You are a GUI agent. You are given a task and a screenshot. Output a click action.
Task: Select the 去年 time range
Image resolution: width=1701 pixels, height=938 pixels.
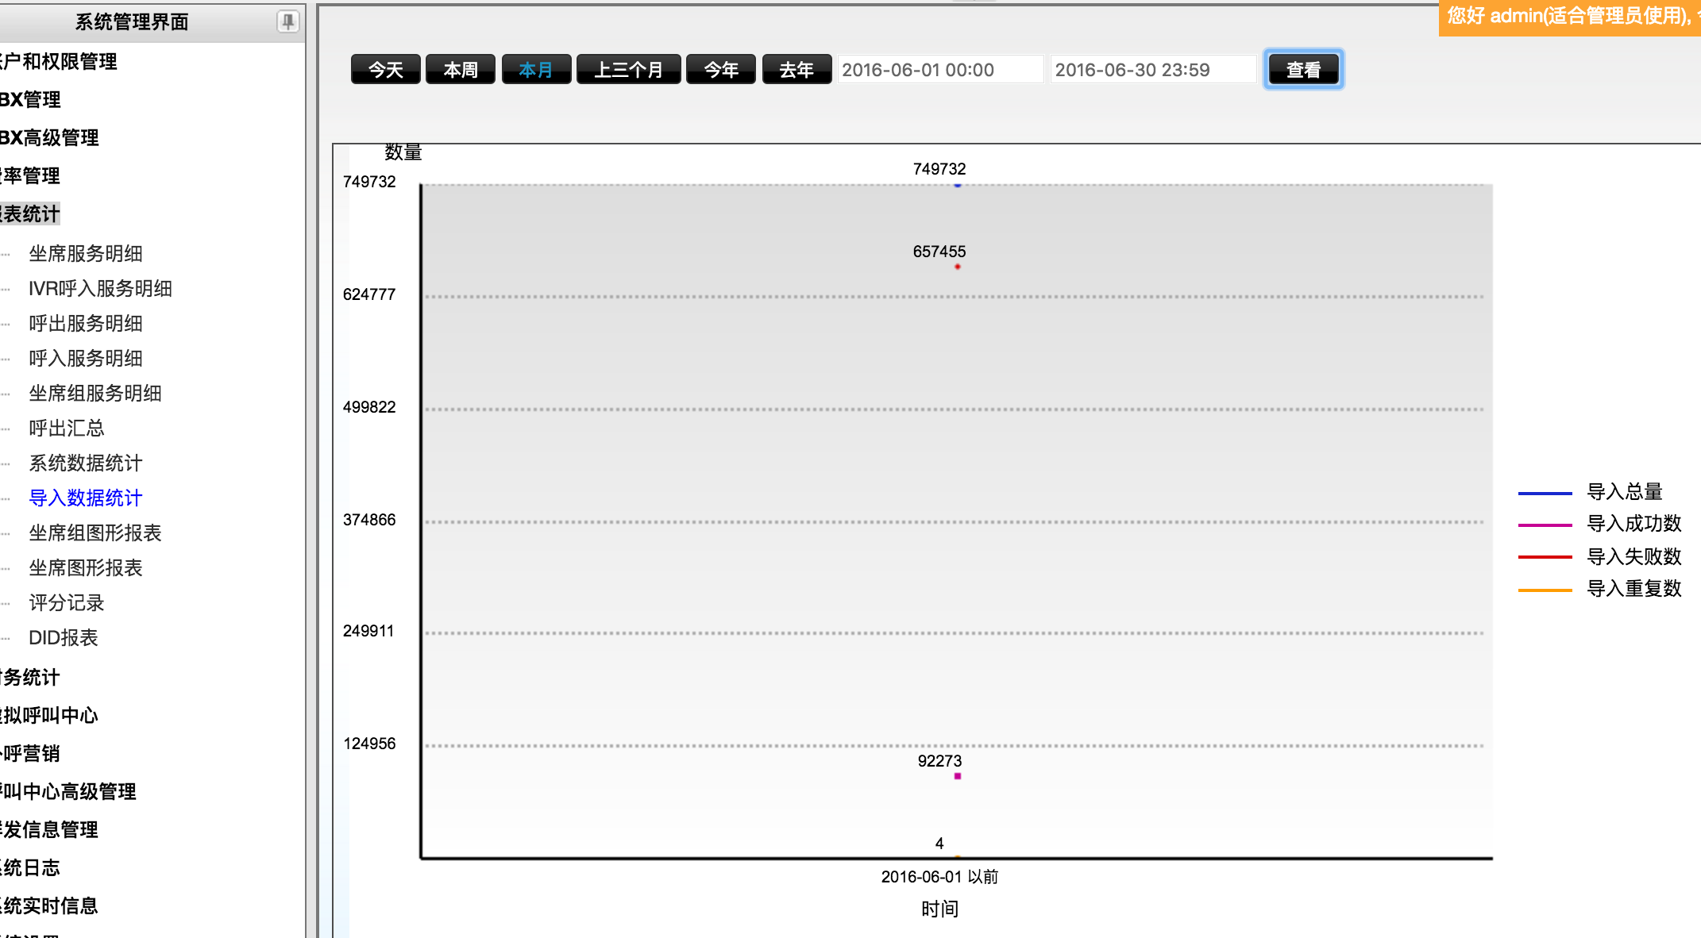(796, 70)
